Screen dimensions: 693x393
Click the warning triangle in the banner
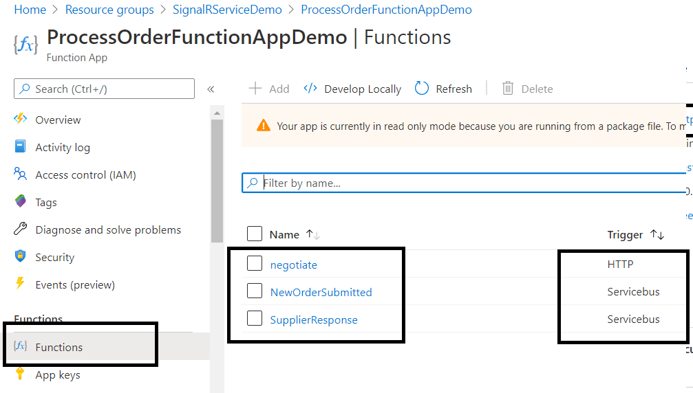(x=264, y=126)
